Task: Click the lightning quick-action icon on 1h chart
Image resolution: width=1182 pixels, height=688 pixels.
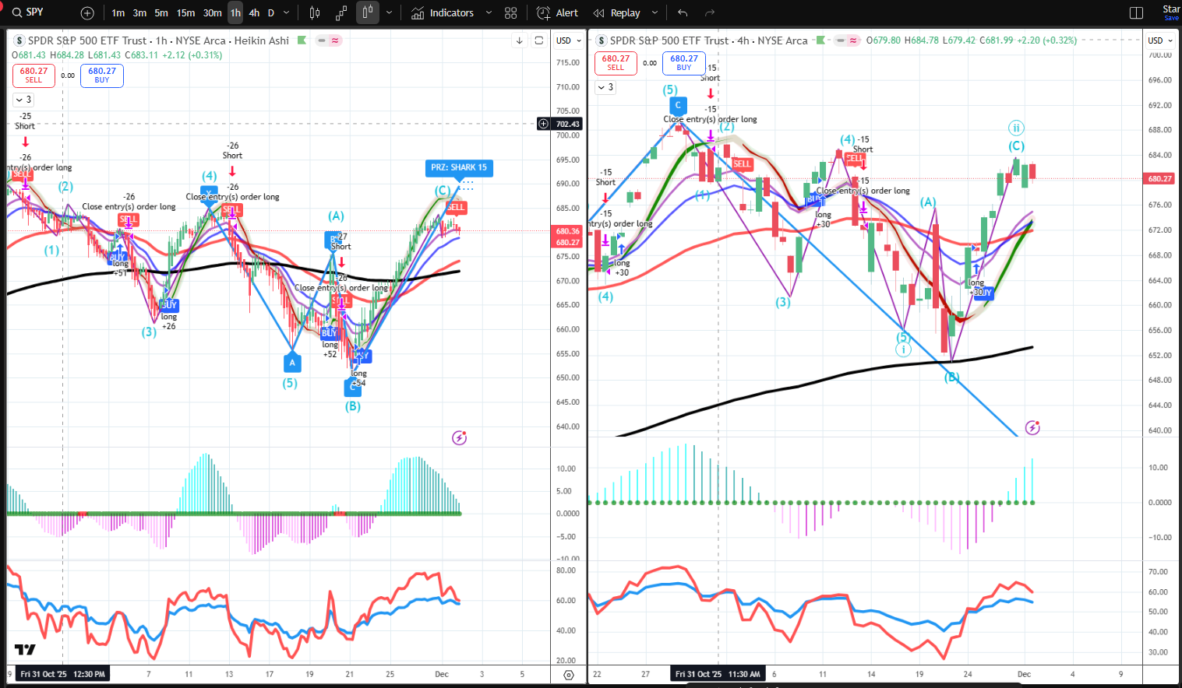Action: click(460, 438)
